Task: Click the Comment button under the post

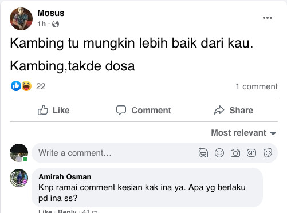Action: [x=144, y=110]
